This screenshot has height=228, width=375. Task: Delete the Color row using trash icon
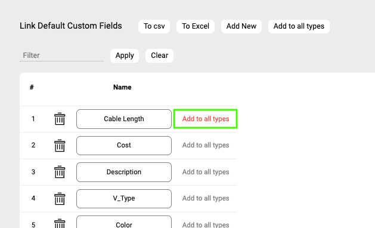click(60, 224)
